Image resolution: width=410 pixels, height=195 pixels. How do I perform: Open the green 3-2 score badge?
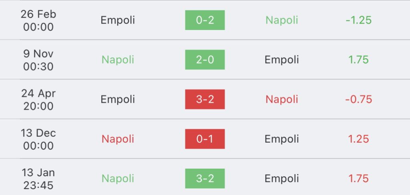pos(205,178)
